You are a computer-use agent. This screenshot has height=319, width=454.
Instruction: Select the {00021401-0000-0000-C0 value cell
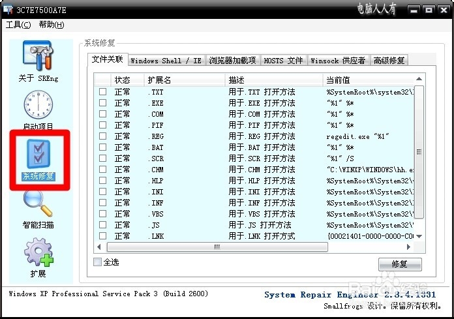[x=371, y=236]
